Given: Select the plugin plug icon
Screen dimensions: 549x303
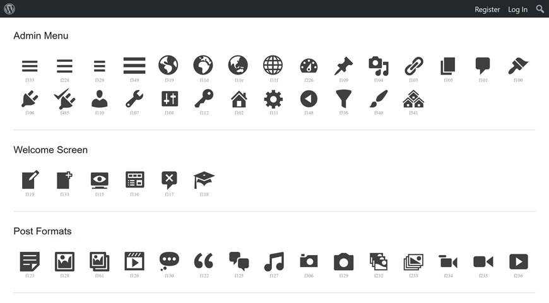Looking at the screenshot, I should pyautogui.click(x=30, y=99).
